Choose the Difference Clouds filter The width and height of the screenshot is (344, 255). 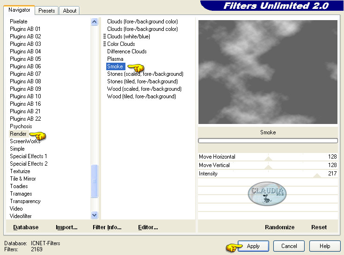tap(127, 51)
